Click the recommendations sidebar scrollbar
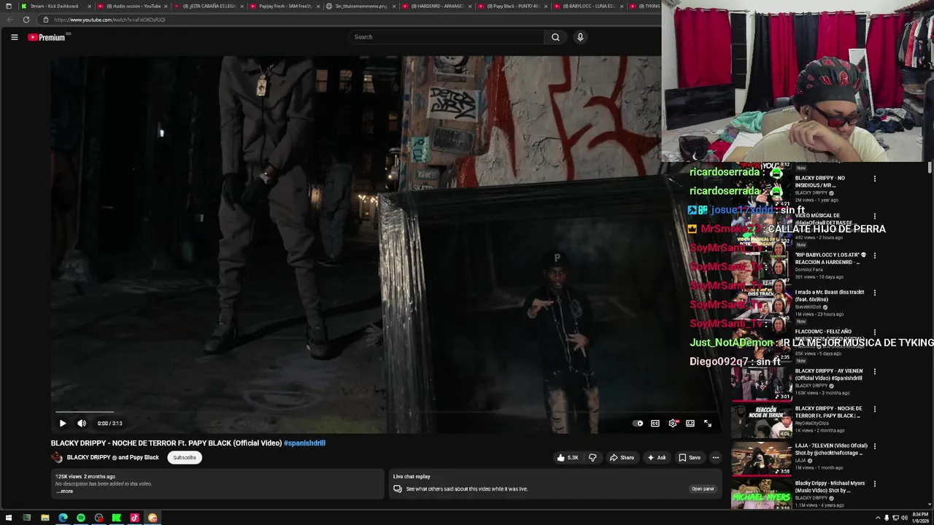This screenshot has width=934, height=525. pos(930,168)
